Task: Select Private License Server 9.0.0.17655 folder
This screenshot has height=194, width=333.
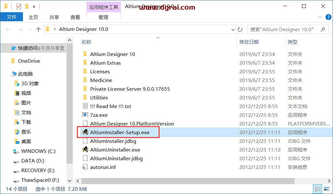Action: pyautogui.click(x=130, y=89)
